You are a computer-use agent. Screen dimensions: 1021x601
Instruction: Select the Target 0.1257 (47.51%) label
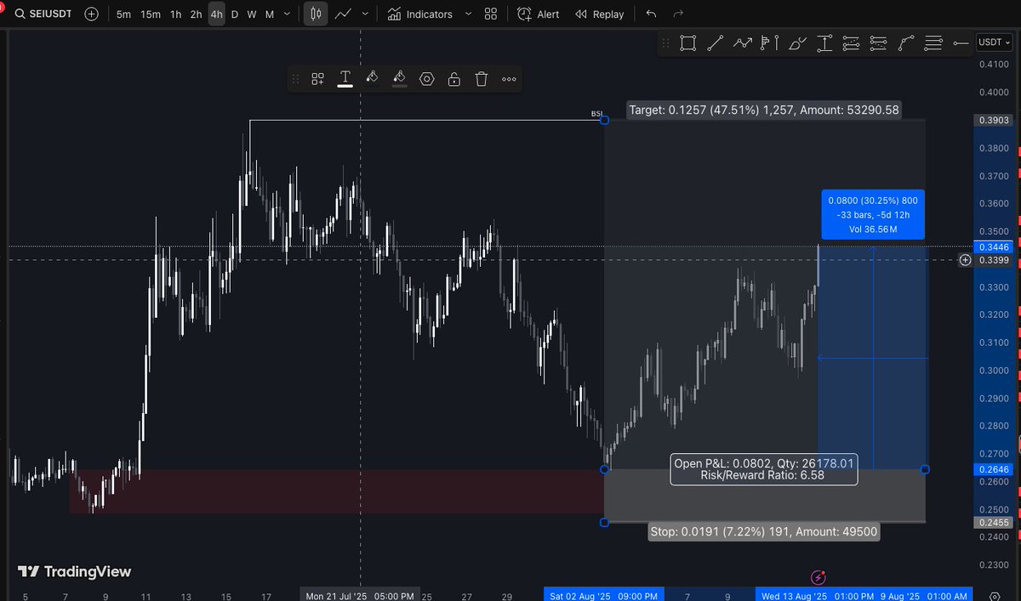[764, 110]
